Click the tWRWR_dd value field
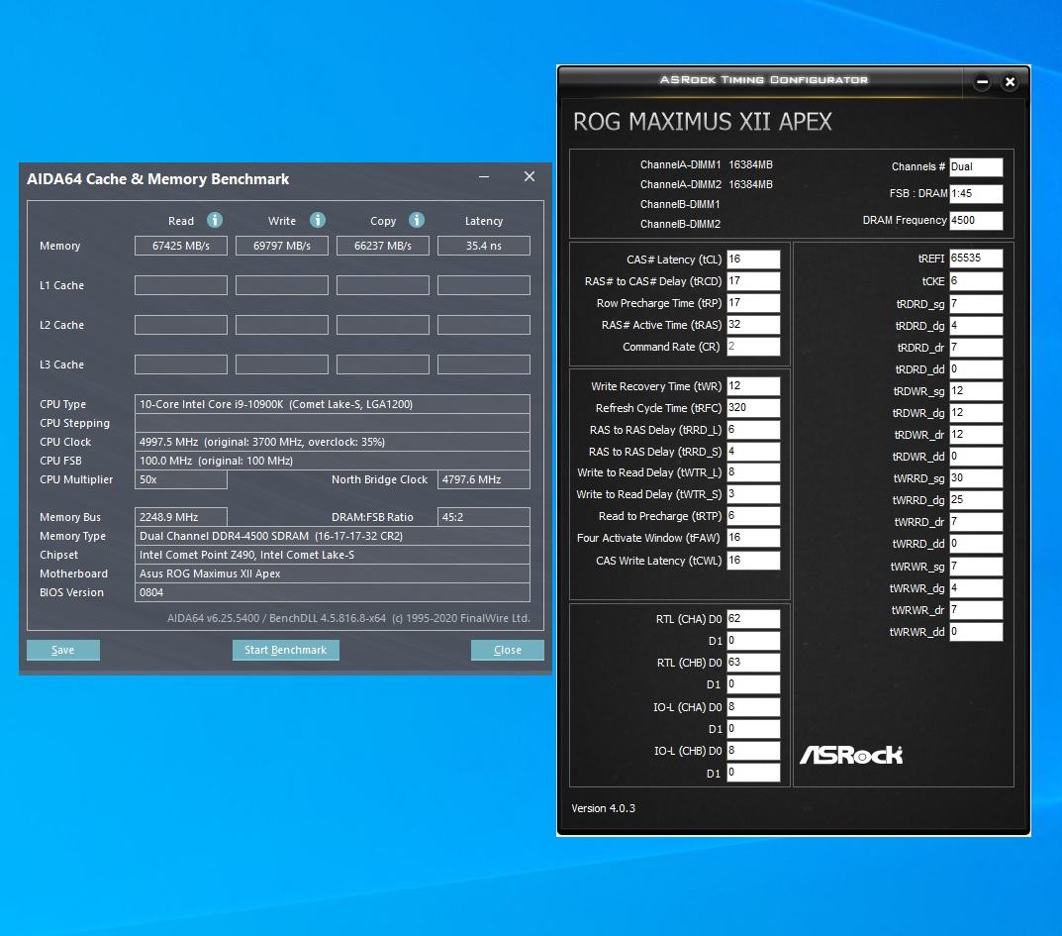This screenshot has width=1062, height=936. point(975,632)
